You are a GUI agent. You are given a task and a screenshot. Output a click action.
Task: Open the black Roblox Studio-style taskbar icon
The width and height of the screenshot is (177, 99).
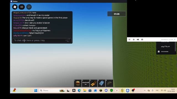tap(74, 90)
